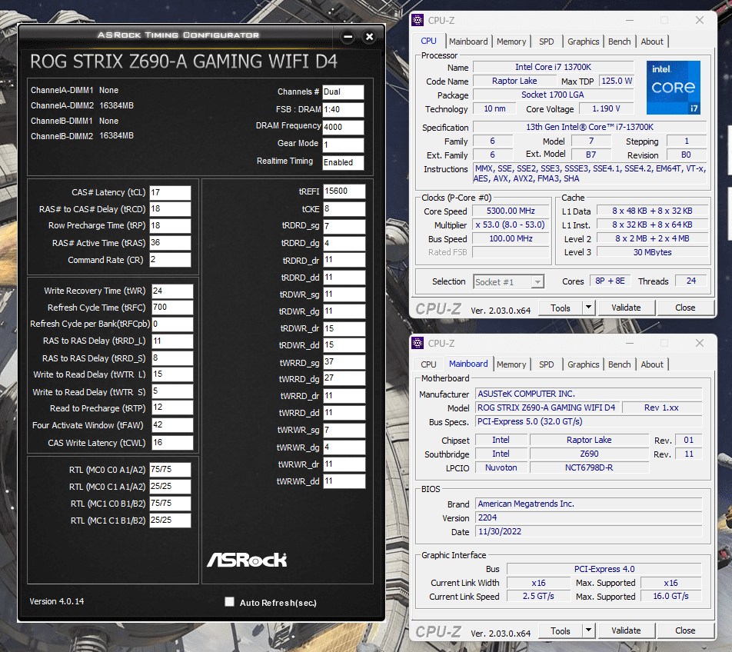Click the Write Recovery Time (tWR) field
732x652 pixels.
click(x=172, y=291)
